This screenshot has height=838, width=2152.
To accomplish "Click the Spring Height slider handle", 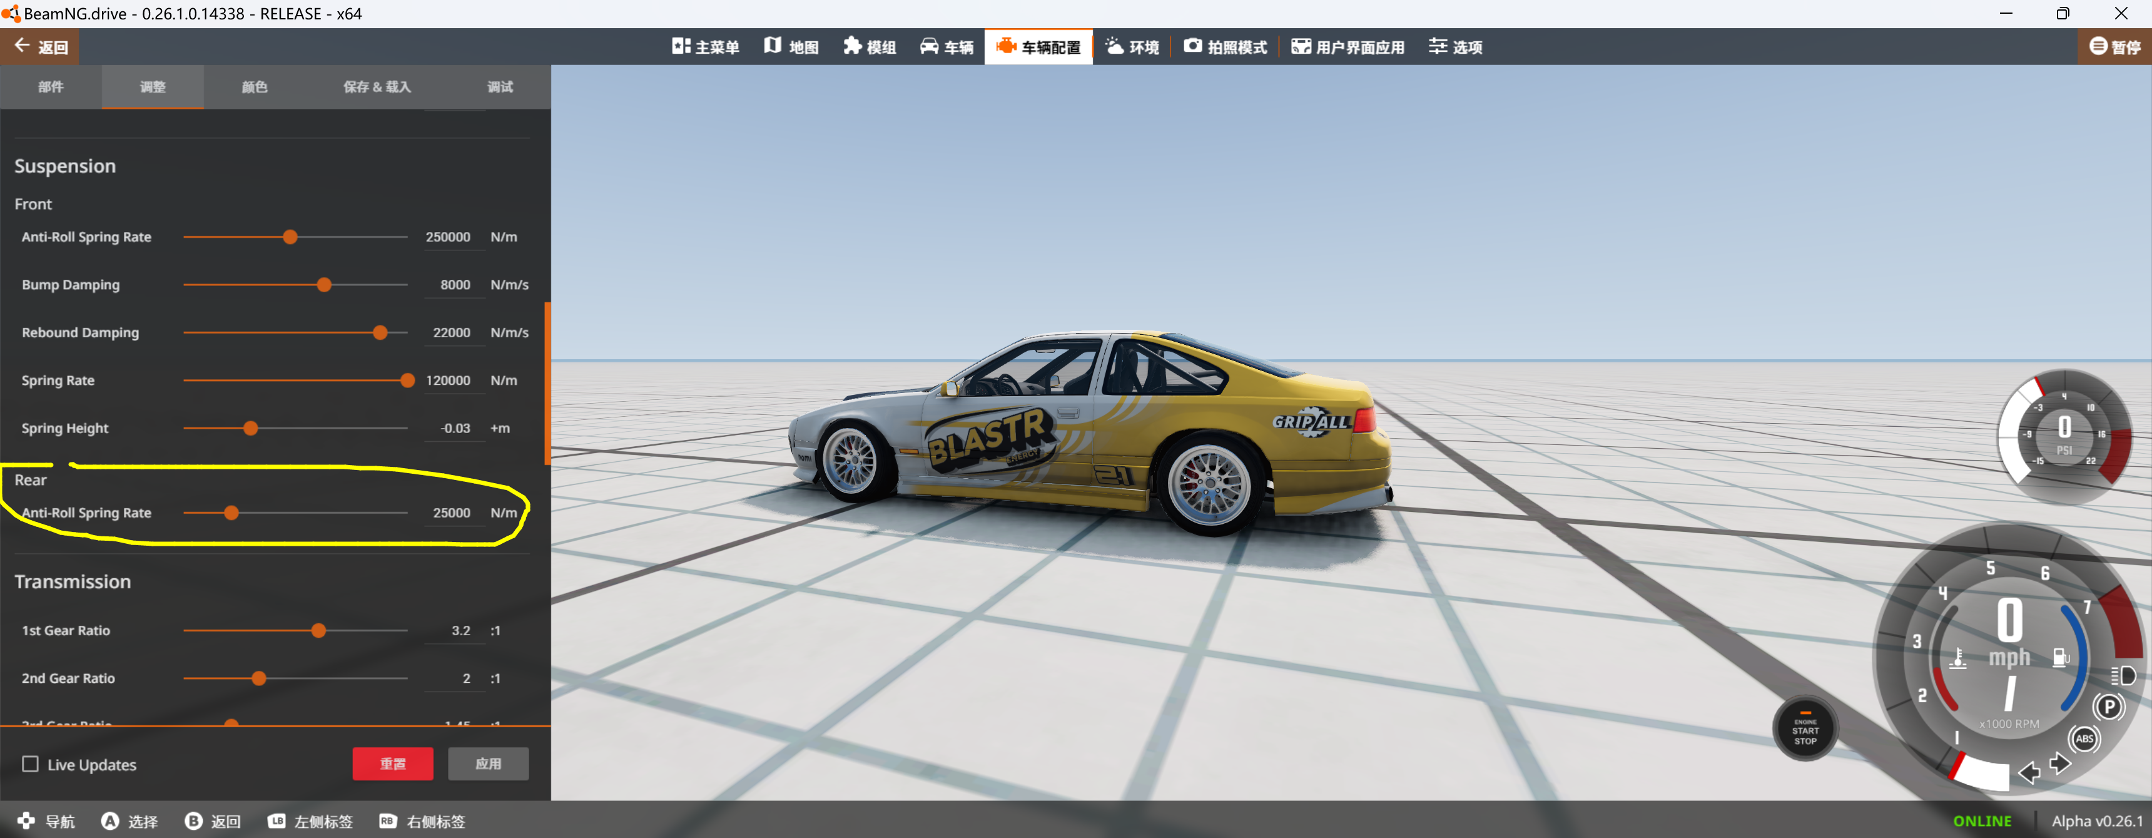I will [x=251, y=428].
